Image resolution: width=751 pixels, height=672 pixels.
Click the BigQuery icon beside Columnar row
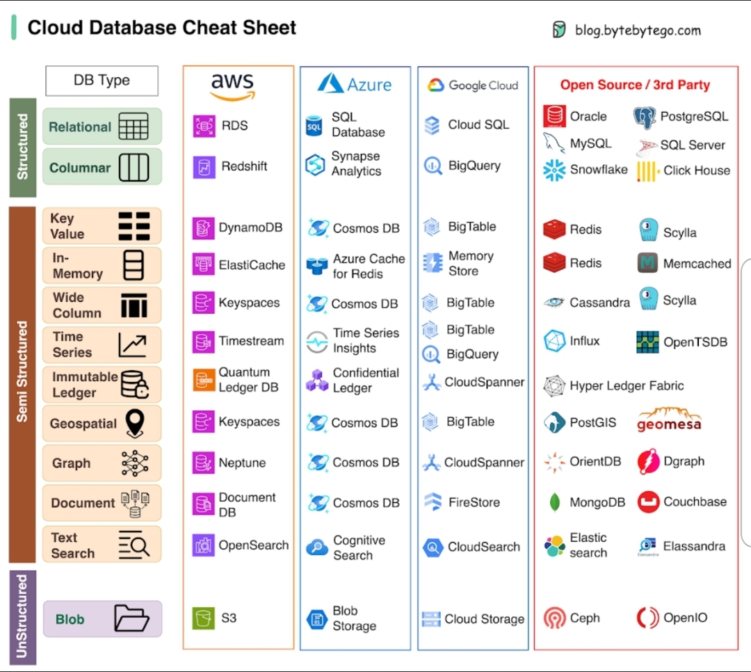(x=433, y=166)
